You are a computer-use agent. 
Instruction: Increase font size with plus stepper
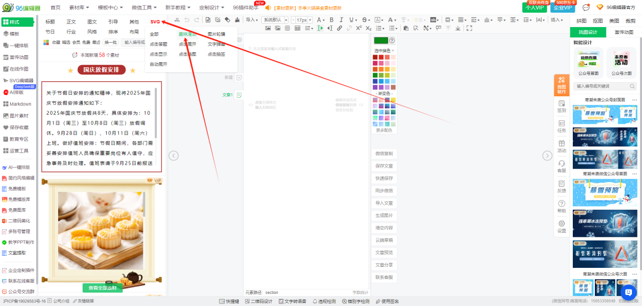tap(310, 20)
